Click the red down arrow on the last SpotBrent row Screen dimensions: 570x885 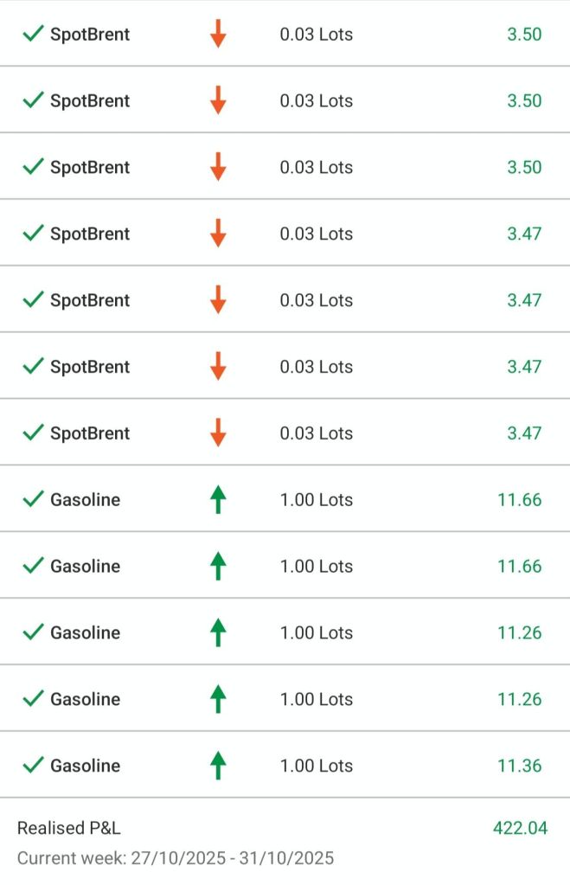click(x=218, y=433)
